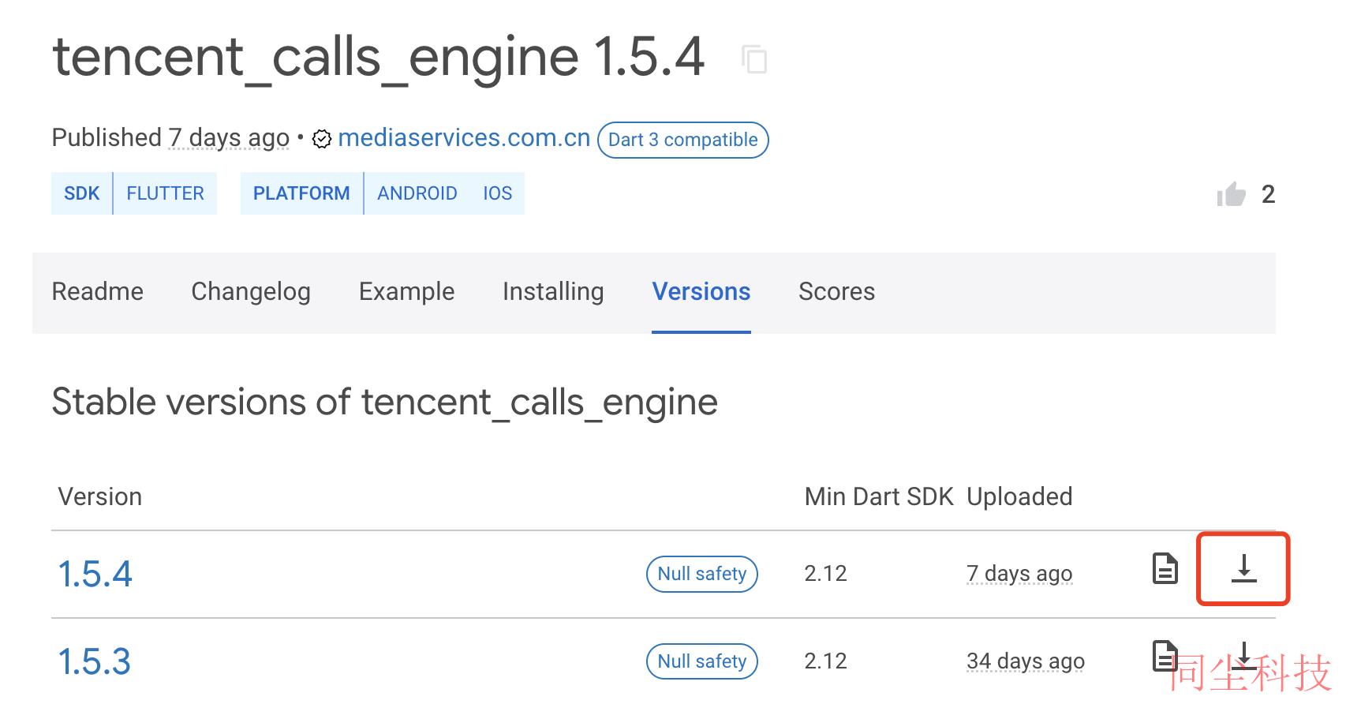
Task: Open the Readme tab
Action: pos(98,292)
